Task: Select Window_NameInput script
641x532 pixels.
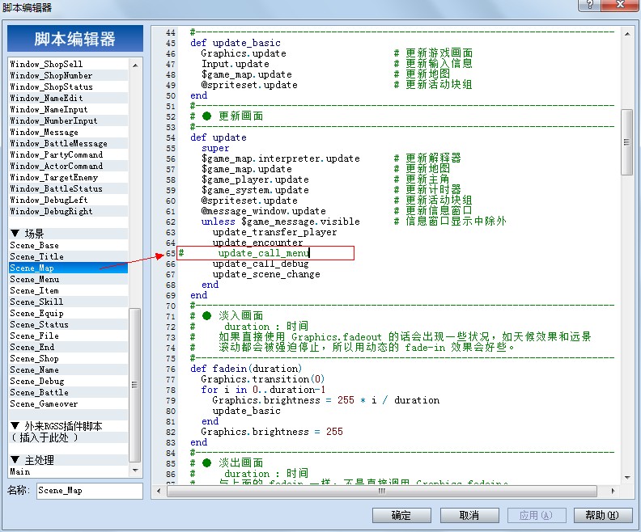Action: [x=68, y=109]
